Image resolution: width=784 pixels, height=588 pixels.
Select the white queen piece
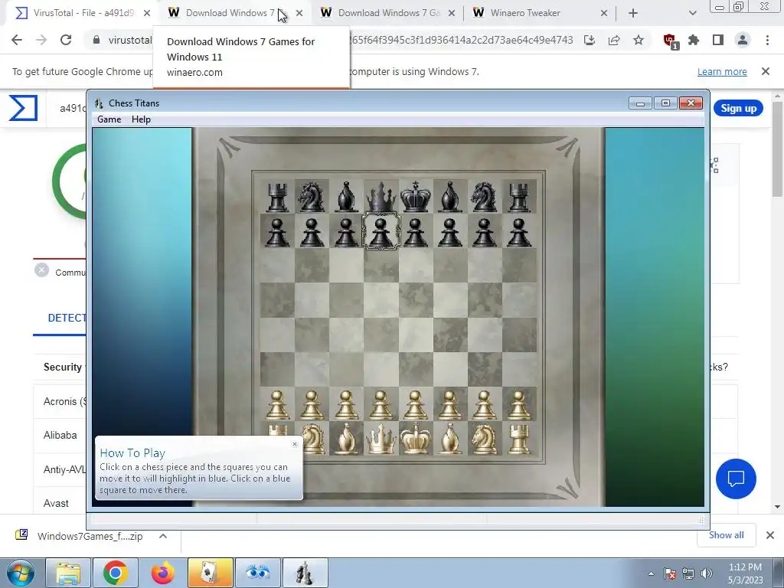click(381, 439)
